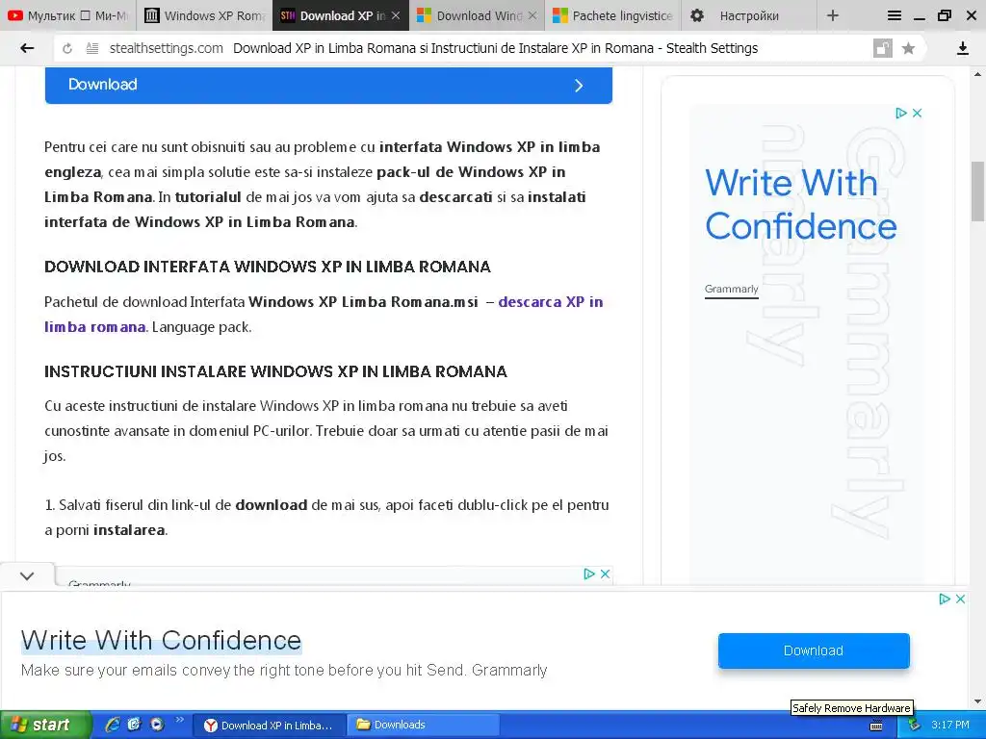Click the browser back arrow
The height and width of the screenshot is (739, 986).
(x=27, y=48)
